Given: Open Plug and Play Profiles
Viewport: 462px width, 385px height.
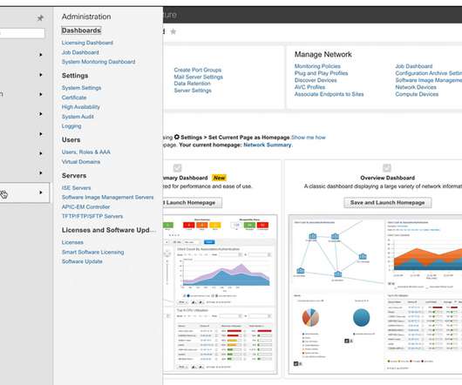Looking at the screenshot, I should (321, 73).
